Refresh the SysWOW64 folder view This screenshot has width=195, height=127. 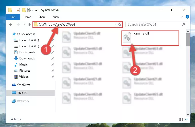120,25
